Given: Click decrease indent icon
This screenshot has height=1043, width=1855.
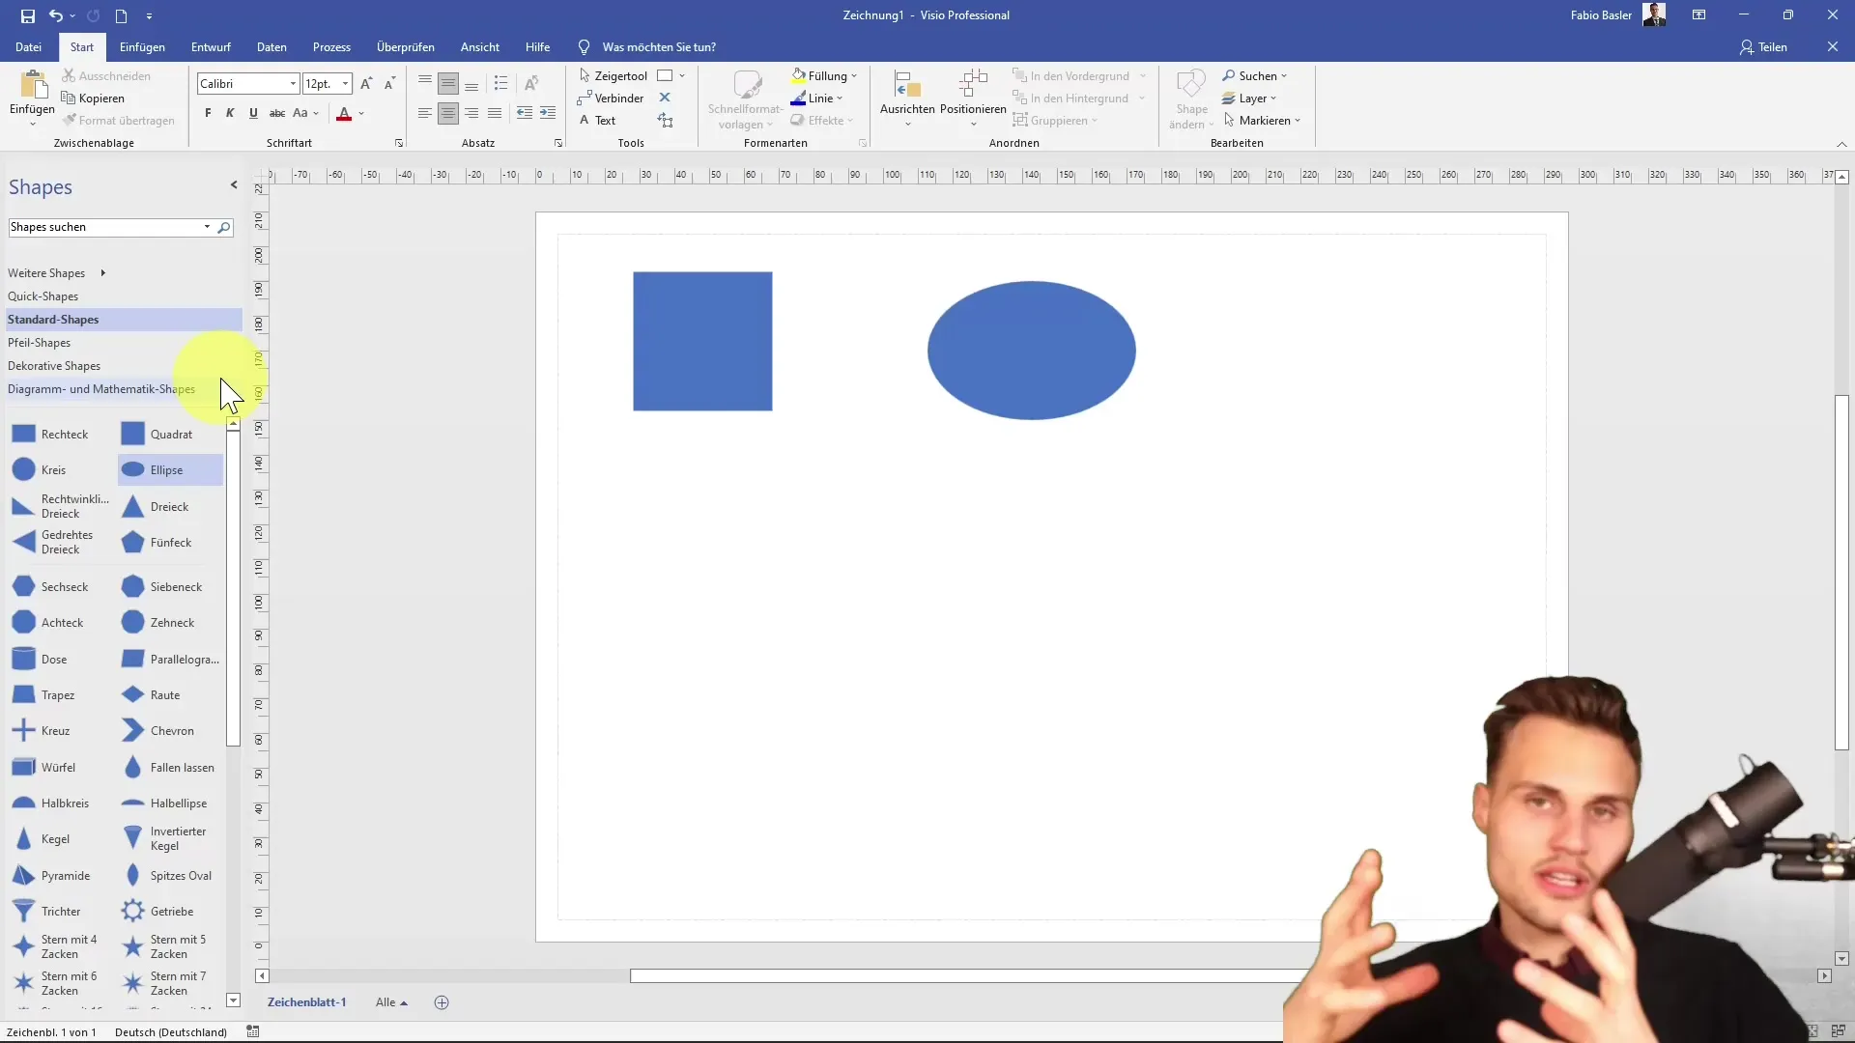Looking at the screenshot, I should (525, 113).
